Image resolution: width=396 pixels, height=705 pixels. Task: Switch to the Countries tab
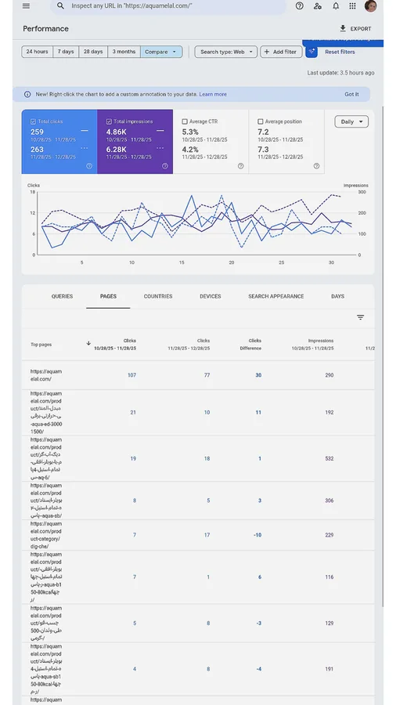[x=158, y=296]
